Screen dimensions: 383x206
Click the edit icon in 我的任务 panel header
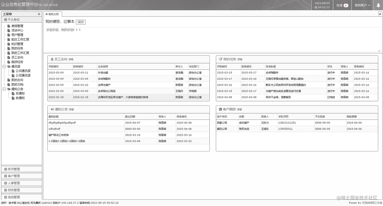click(x=221, y=59)
